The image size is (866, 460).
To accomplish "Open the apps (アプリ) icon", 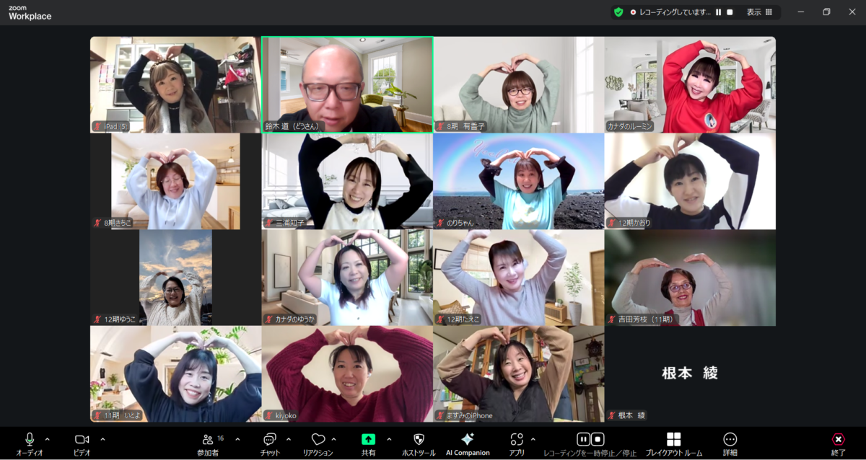I will tap(517, 439).
